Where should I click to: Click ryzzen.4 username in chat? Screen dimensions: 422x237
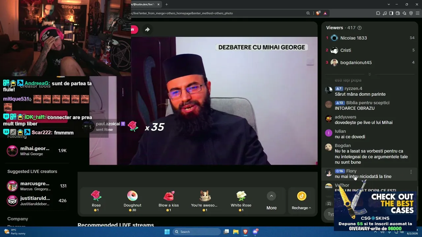click(x=353, y=89)
